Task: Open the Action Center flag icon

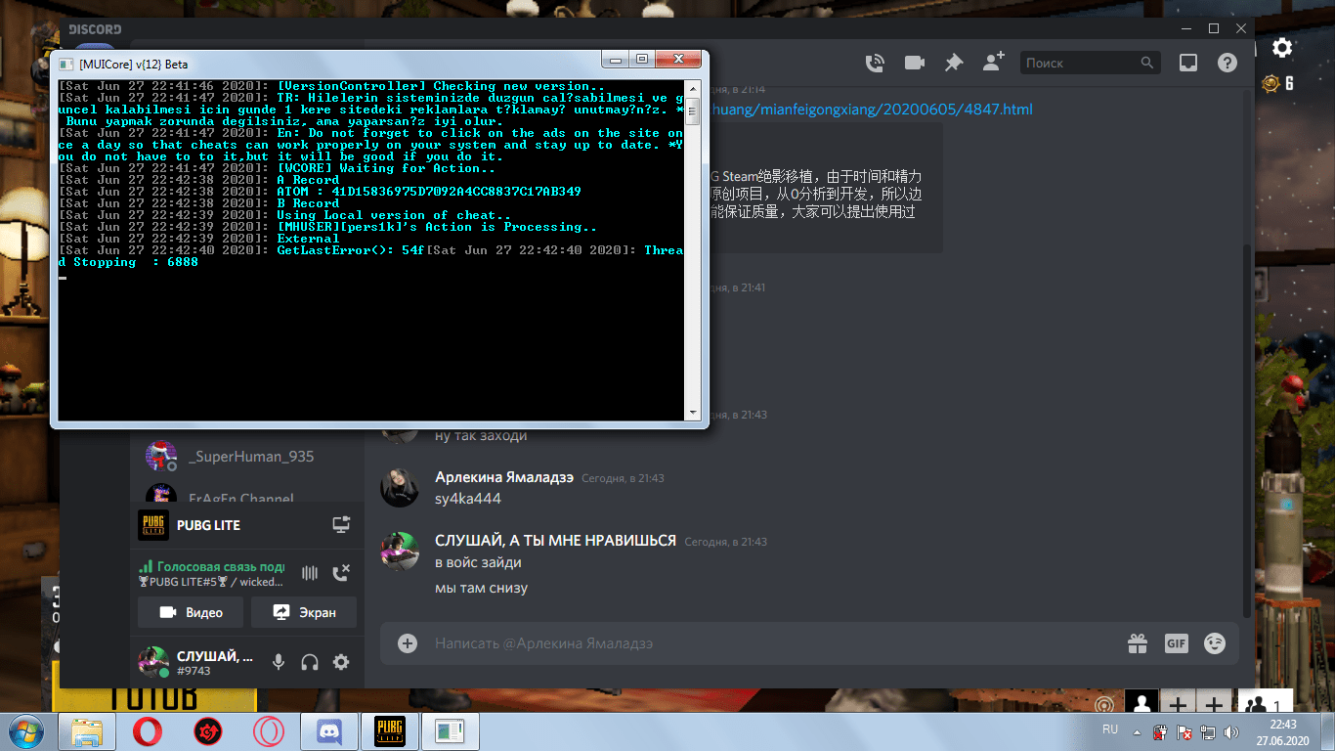Action: coord(1184,730)
